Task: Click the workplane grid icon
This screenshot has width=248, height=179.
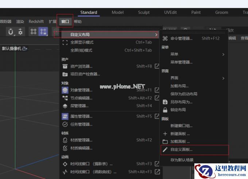Action: point(34,32)
